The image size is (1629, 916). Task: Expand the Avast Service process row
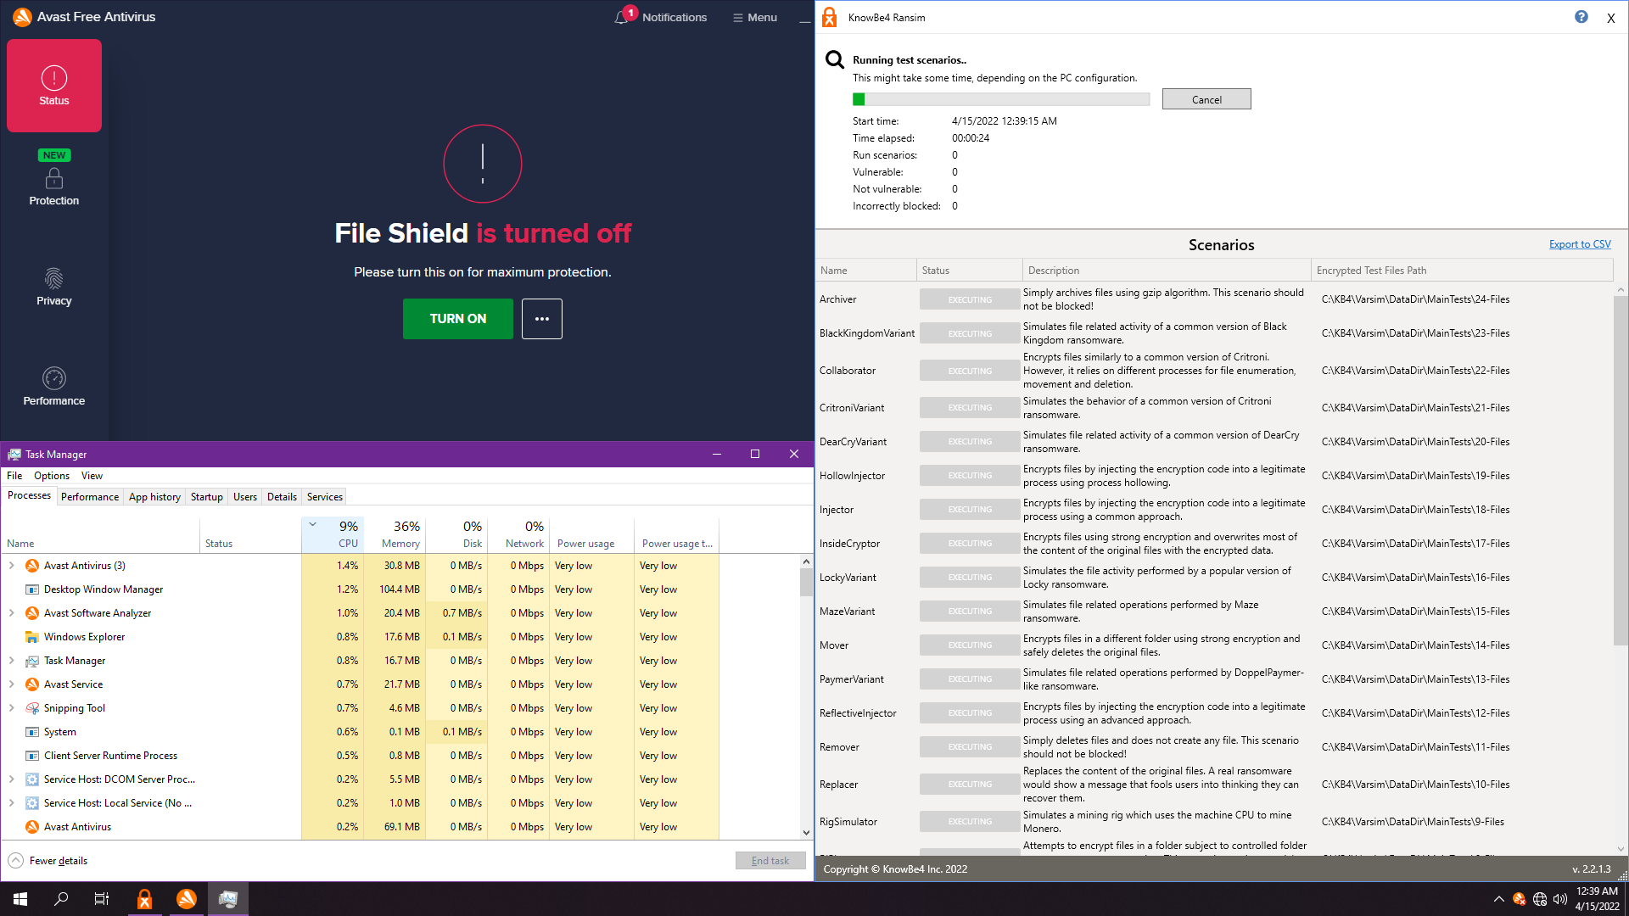pos(12,684)
